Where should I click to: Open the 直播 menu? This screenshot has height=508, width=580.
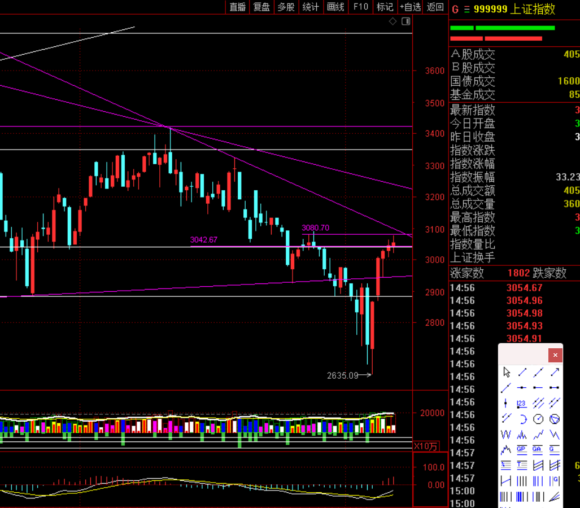(237, 7)
